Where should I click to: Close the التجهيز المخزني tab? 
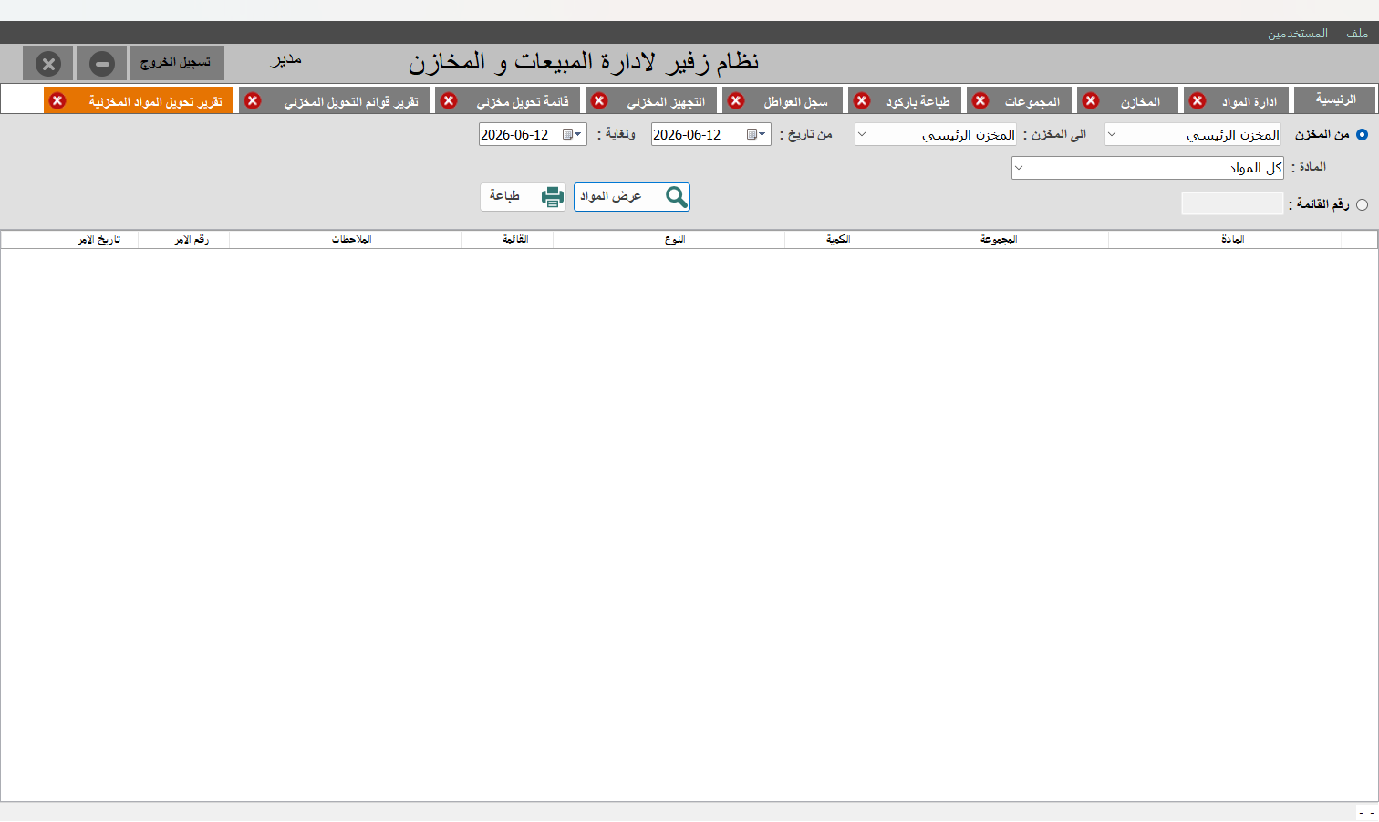599,100
